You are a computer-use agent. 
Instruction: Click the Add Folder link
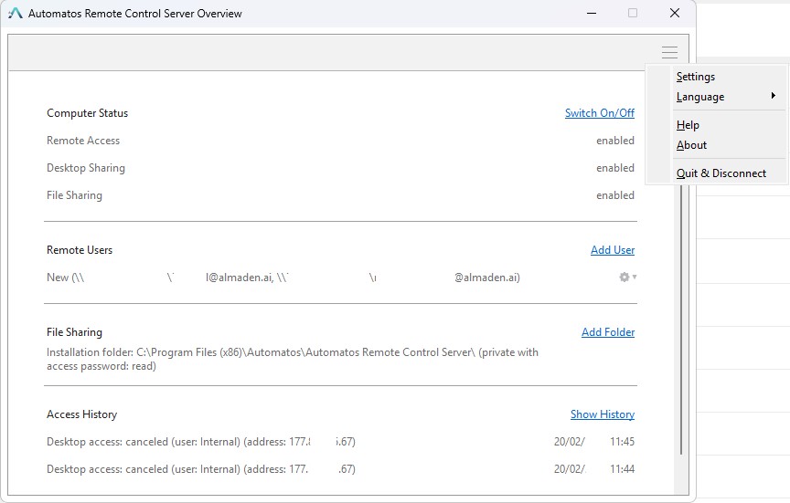pyautogui.click(x=608, y=332)
